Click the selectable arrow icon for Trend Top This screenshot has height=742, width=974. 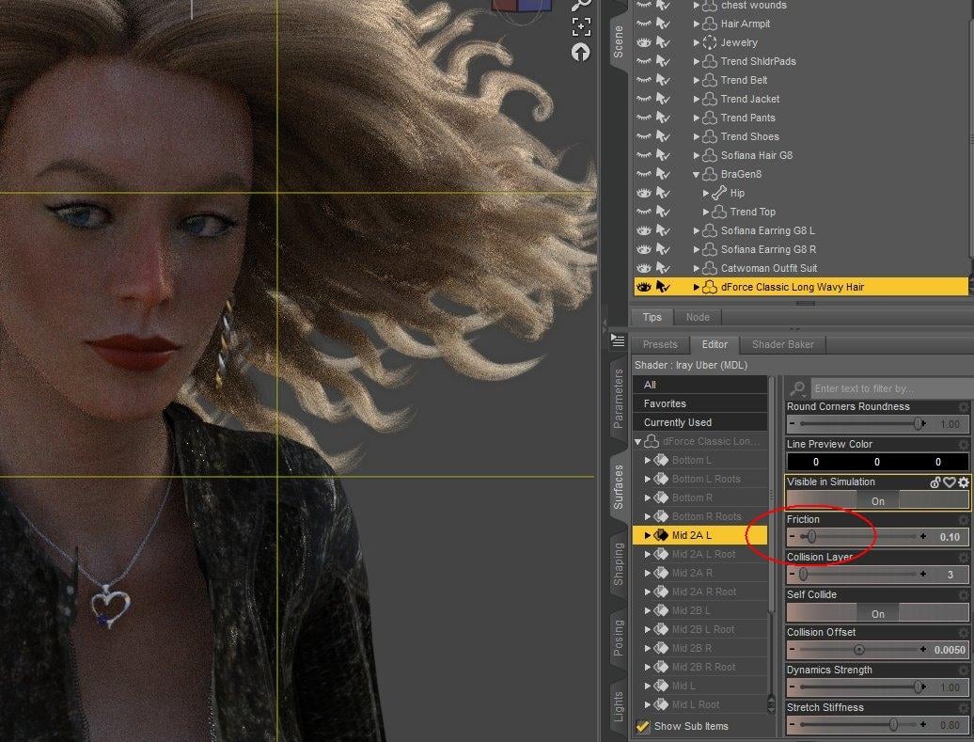664,212
